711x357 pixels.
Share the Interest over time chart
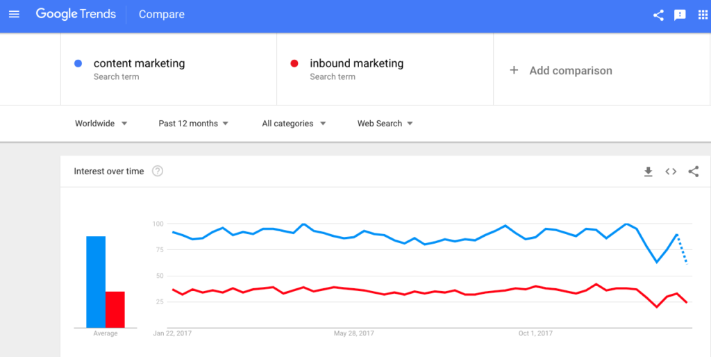pyautogui.click(x=694, y=172)
